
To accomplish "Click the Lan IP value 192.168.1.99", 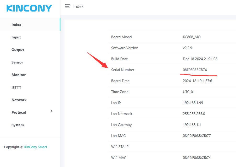I will [x=193, y=103].
